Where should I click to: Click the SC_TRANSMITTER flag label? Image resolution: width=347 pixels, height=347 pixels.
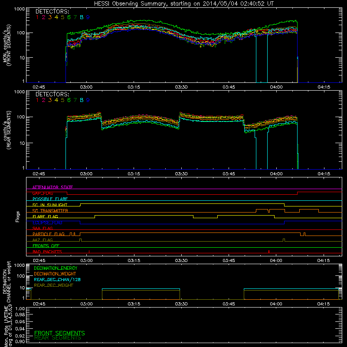50,210
